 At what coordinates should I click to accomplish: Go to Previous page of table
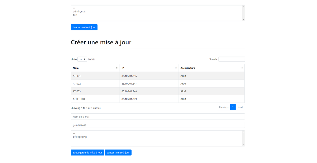point(223,107)
